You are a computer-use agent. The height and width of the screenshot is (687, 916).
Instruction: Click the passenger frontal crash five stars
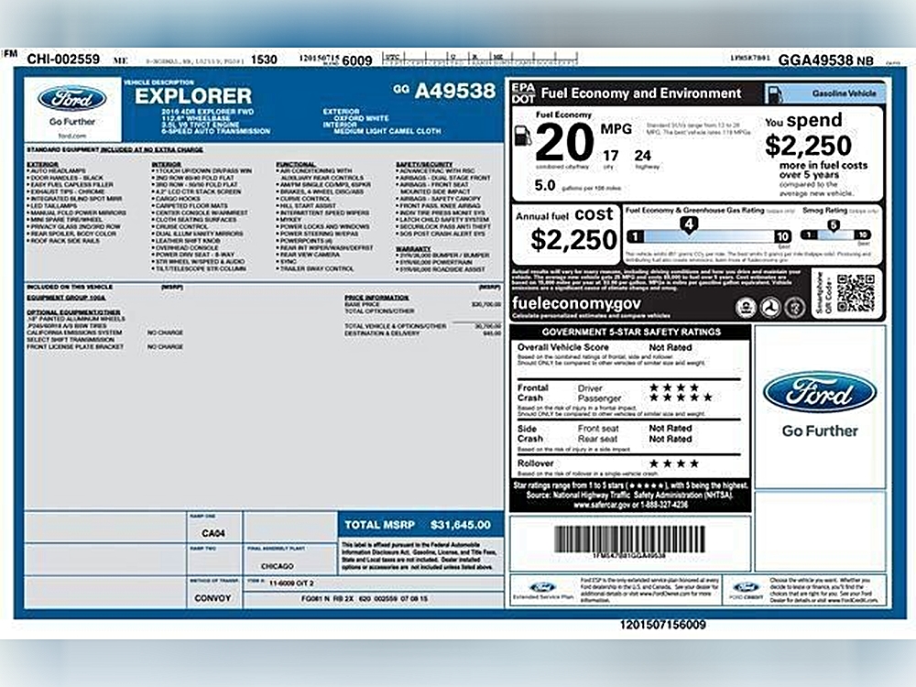(x=681, y=398)
